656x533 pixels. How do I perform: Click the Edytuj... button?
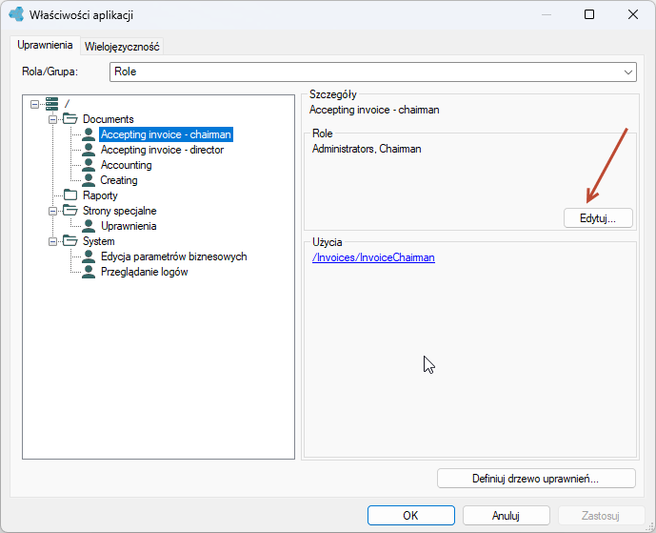[x=598, y=218]
